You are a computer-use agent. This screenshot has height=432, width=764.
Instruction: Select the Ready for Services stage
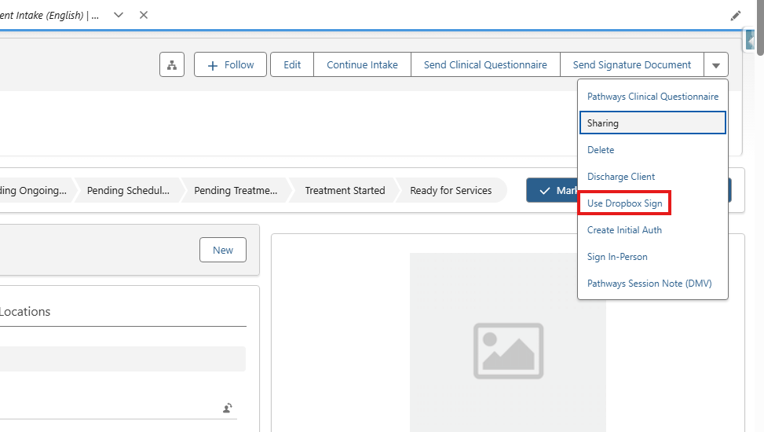click(451, 191)
